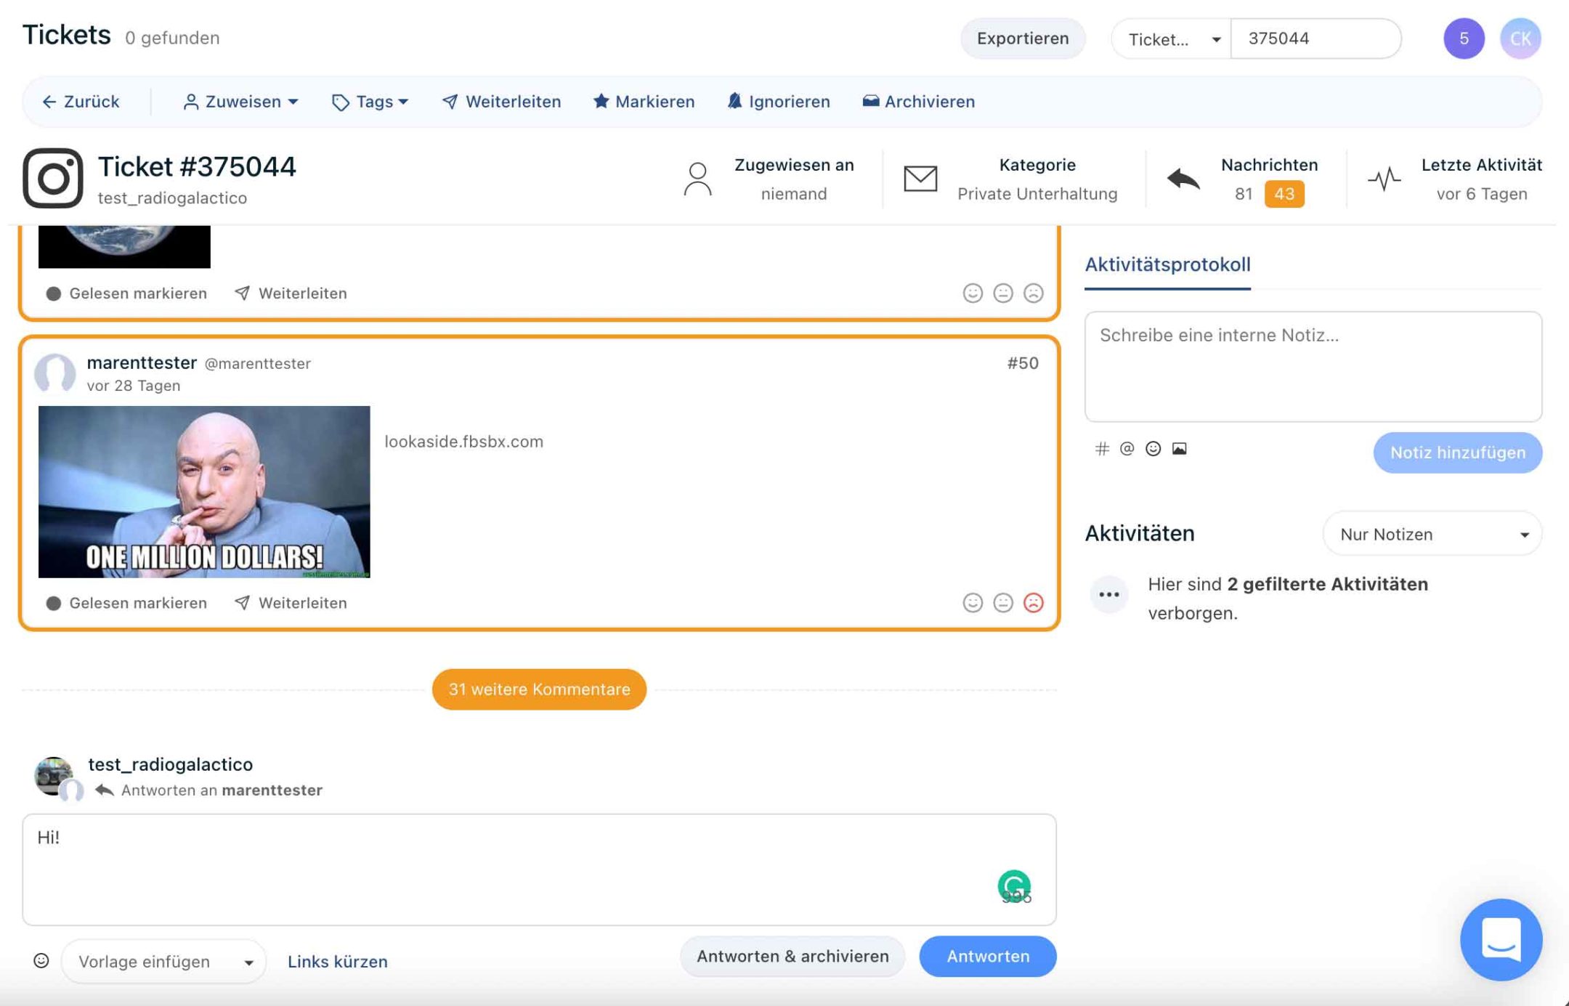This screenshot has height=1006, width=1569.
Task: Click the @marenttester handle
Action: pos(258,363)
